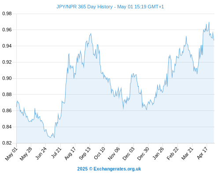This screenshot has width=218, height=176.
Task: Select the Sep 13 axis label
Action: [85, 154]
